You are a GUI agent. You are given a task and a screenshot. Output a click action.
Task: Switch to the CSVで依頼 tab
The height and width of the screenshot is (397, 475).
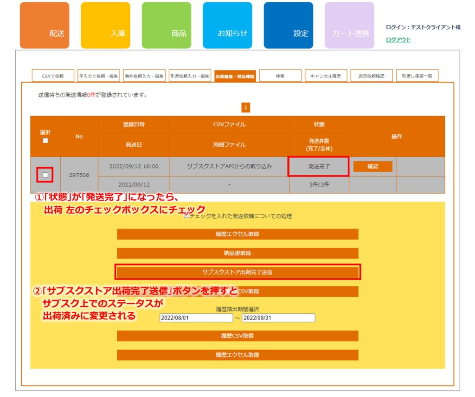point(52,76)
